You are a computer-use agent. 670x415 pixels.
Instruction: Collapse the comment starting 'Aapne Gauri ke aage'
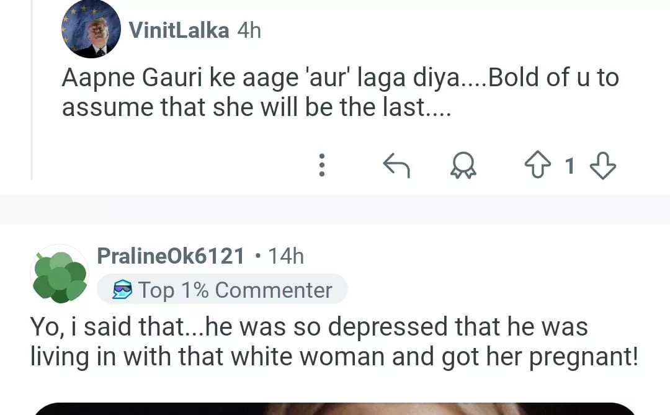tap(340, 93)
